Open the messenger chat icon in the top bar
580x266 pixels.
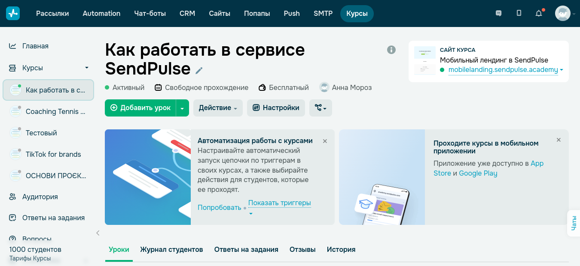tap(498, 13)
